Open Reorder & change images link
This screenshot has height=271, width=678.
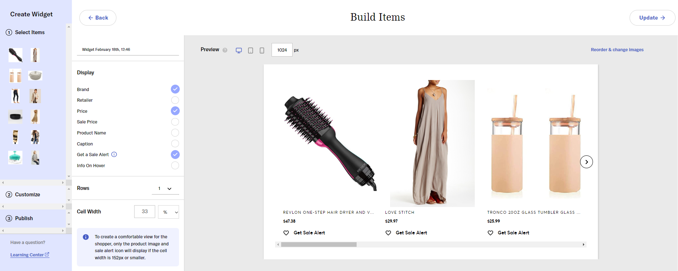pyautogui.click(x=617, y=50)
